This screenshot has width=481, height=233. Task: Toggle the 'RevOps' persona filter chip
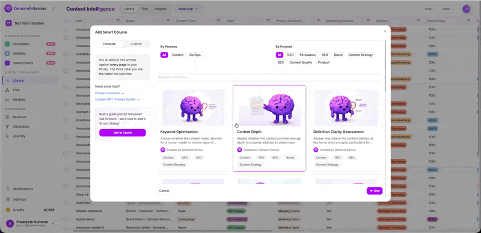coord(195,55)
